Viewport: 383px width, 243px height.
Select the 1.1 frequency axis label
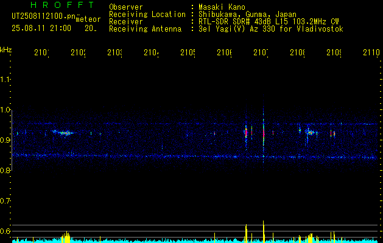click(5, 80)
